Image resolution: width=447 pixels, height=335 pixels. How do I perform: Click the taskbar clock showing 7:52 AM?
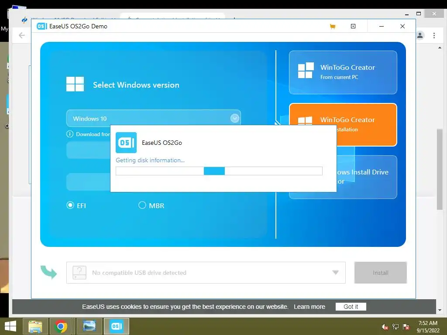428,327
